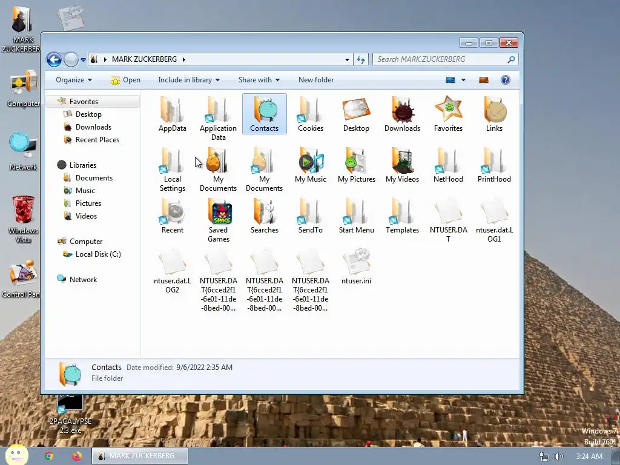The image size is (620, 465).
Task: Open the Saved Games folder
Action: [218, 220]
